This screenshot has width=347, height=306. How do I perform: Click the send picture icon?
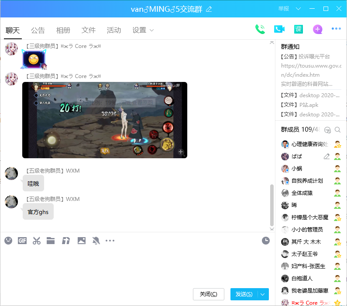coord(82,241)
